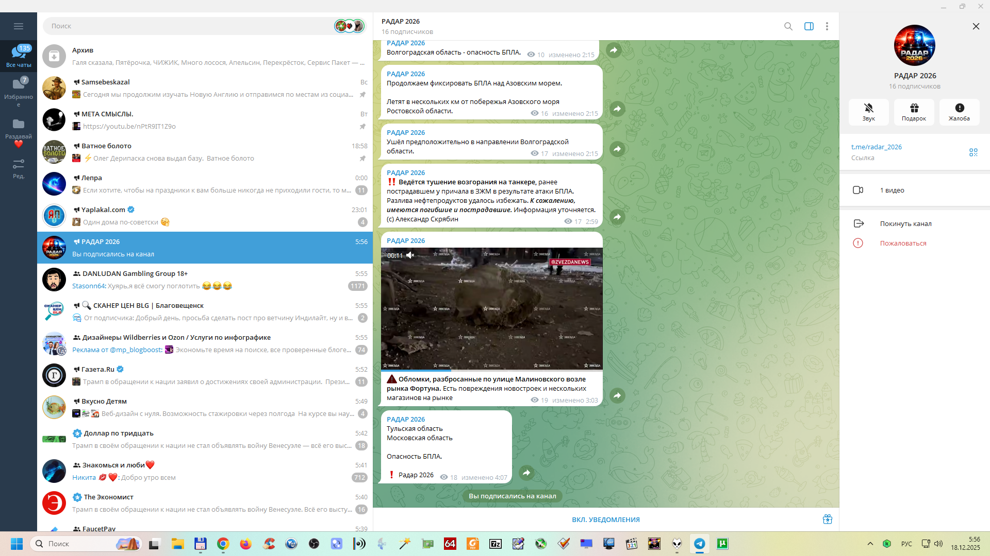Open QR code for channel link
The width and height of the screenshot is (990, 556).
pyautogui.click(x=973, y=152)
